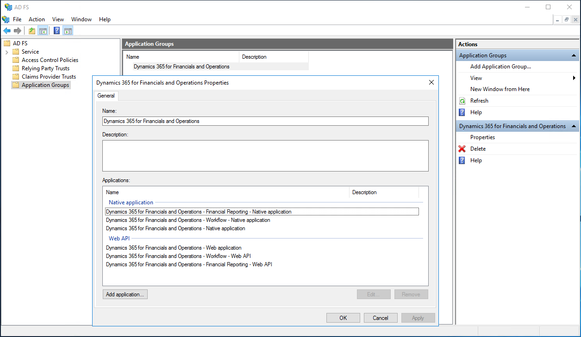
Task: Select Financial Reporting - Native application row
Action: (x=262, y=212)
